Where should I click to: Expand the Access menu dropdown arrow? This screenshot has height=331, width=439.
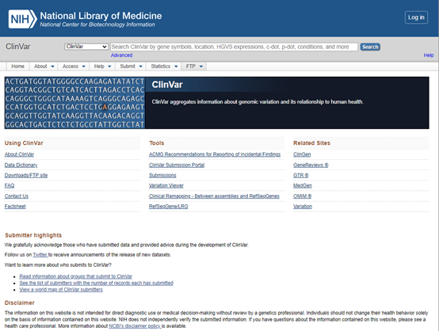pos(83,67)
